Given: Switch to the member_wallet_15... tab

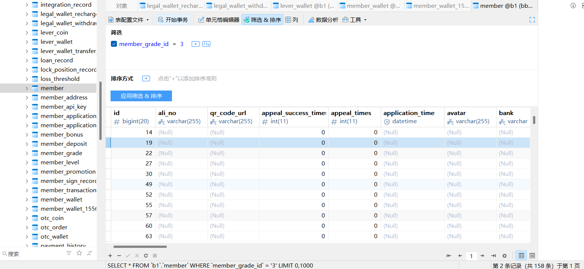Looking at the screenshot, I should [x=437, y=6].
